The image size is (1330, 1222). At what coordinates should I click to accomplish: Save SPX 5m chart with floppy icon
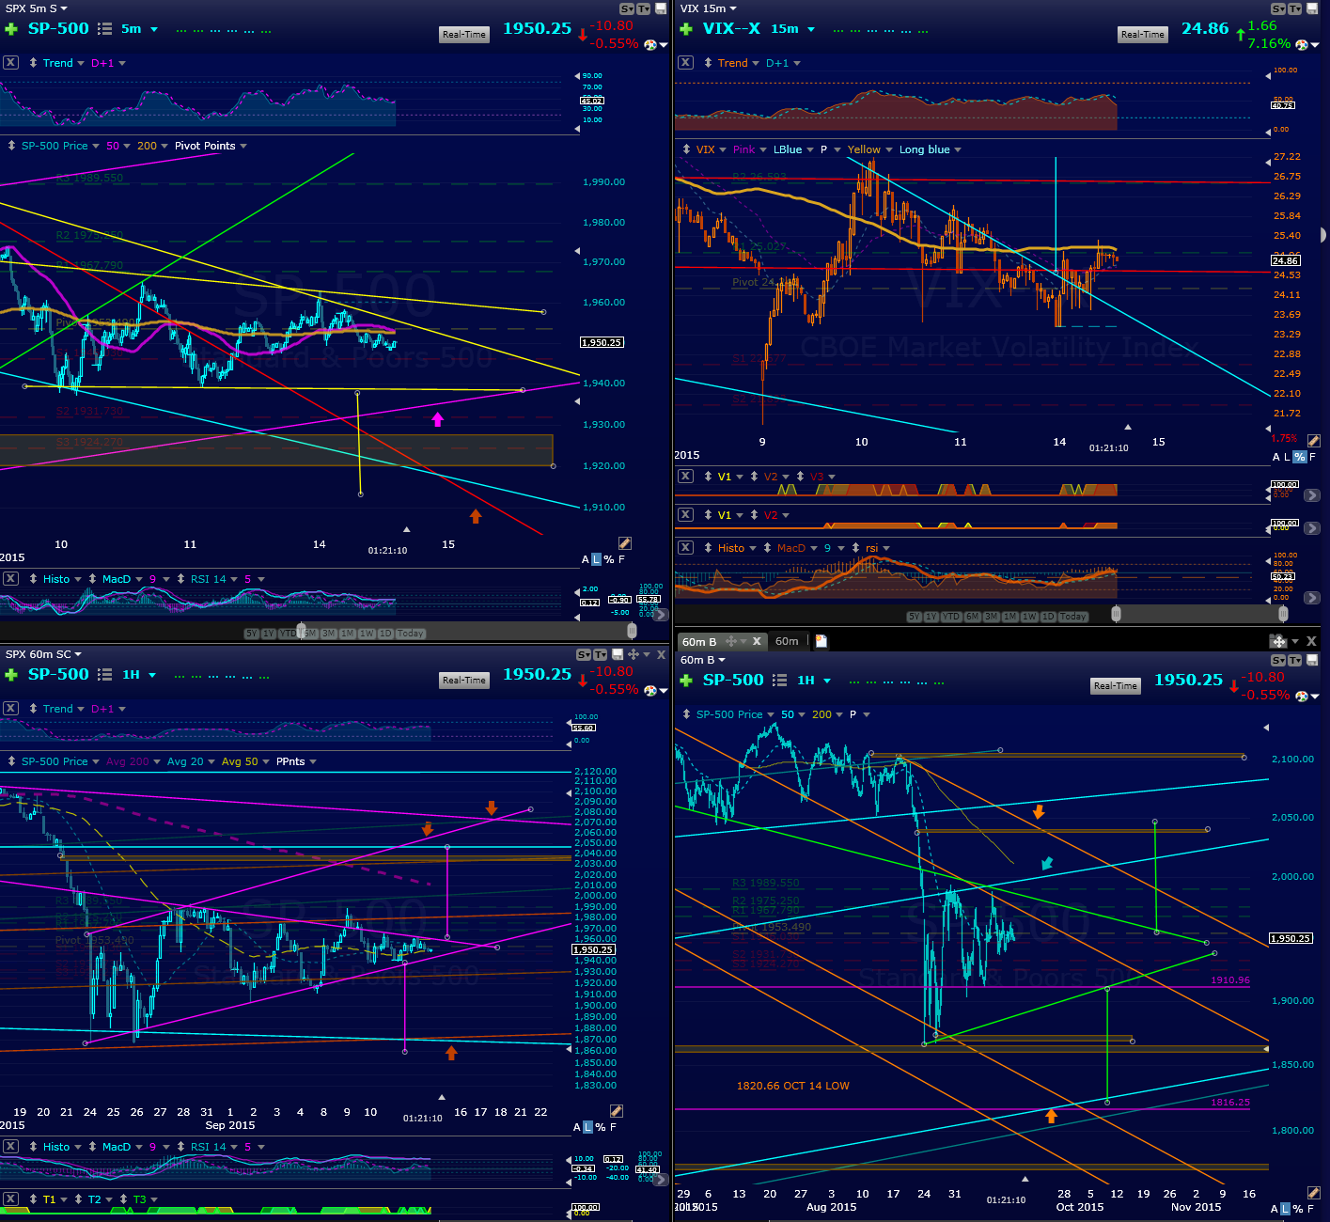tap(659, 8)
